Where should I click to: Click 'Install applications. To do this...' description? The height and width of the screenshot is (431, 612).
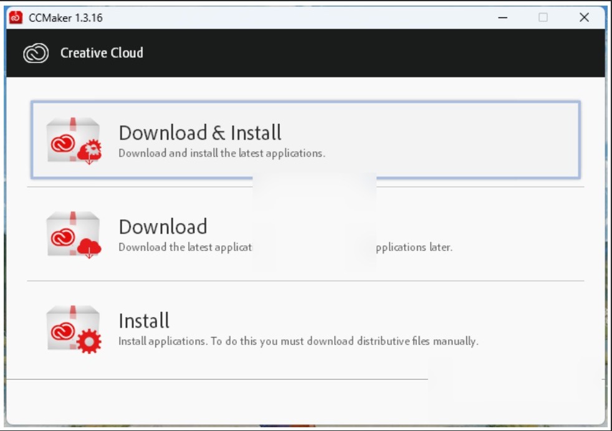tap(298, 341)
